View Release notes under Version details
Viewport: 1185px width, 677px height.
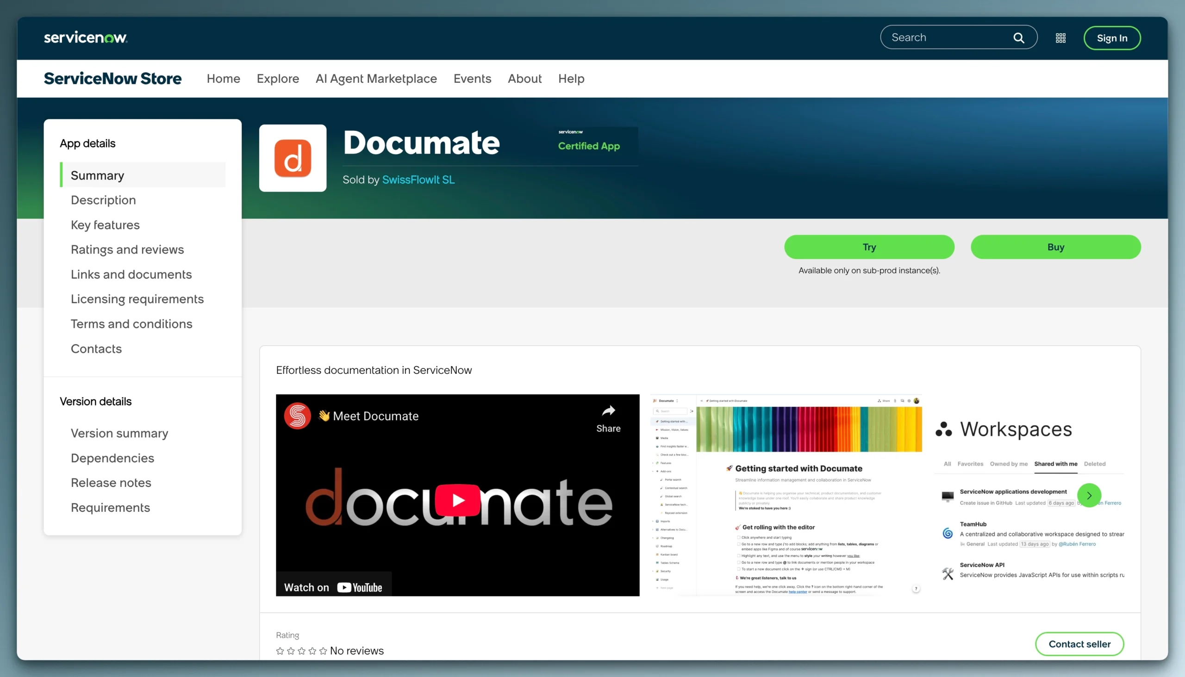(x=111, y=483)
